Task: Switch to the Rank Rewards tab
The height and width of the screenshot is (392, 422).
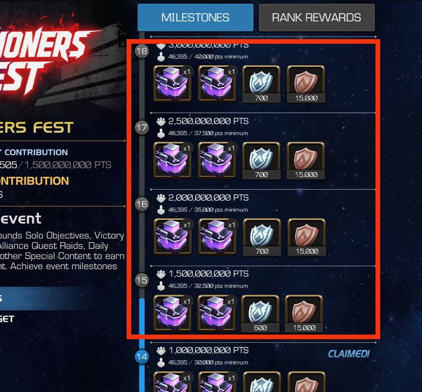Action: (317, 17)
